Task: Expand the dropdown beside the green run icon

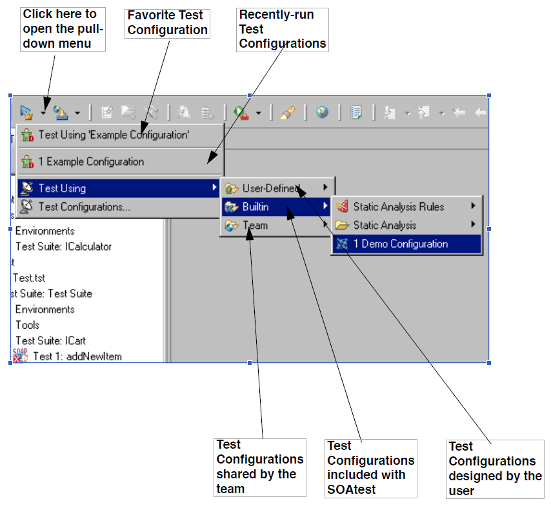Action: 258,113
